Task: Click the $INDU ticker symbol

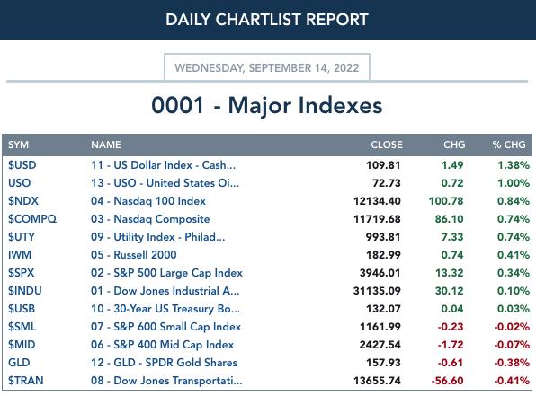Action: point(25,291)
